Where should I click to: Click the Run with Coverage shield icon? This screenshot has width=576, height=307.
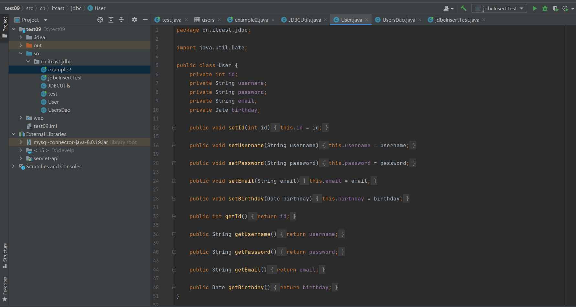(555, 8)
